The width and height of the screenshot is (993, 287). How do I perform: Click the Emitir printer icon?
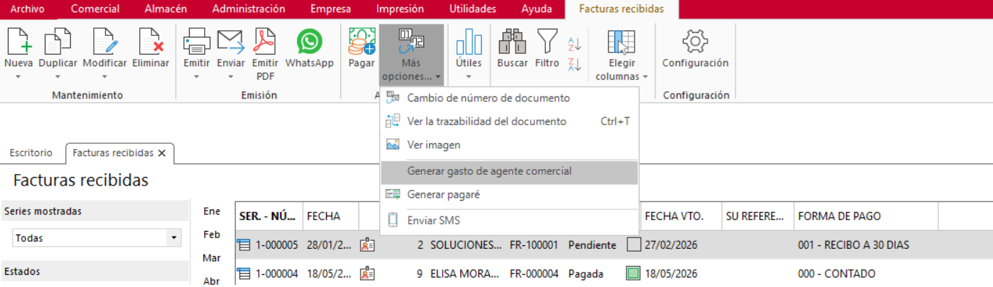click(x=196, y=40)
